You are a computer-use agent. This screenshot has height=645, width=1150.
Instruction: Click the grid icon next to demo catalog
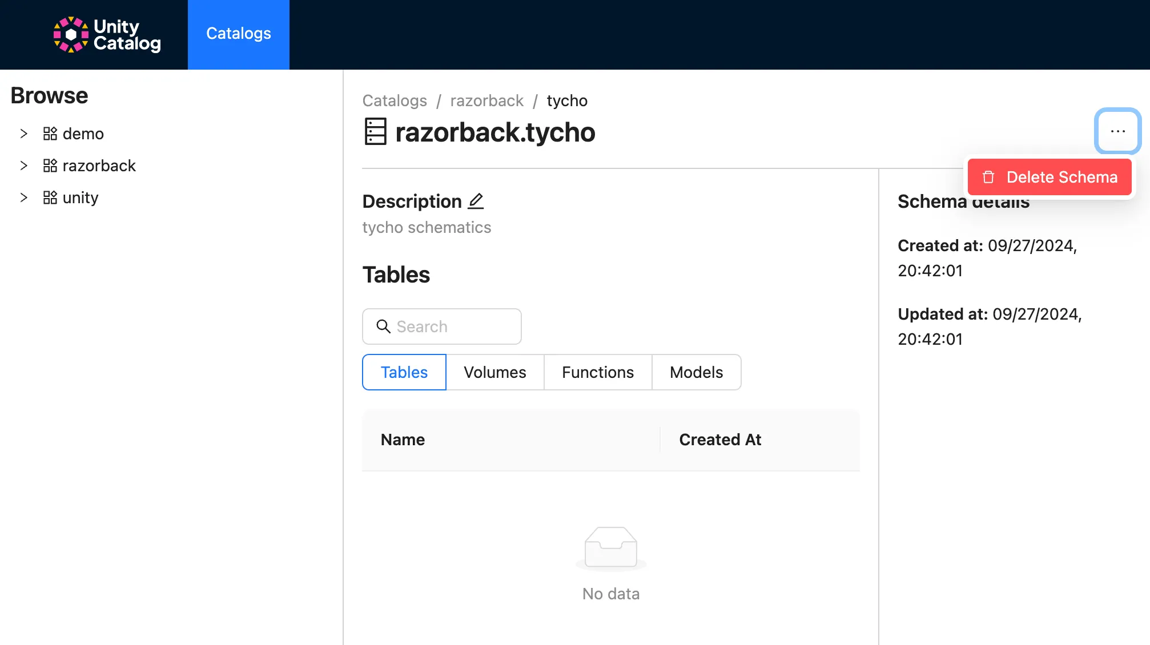[50, 133]
